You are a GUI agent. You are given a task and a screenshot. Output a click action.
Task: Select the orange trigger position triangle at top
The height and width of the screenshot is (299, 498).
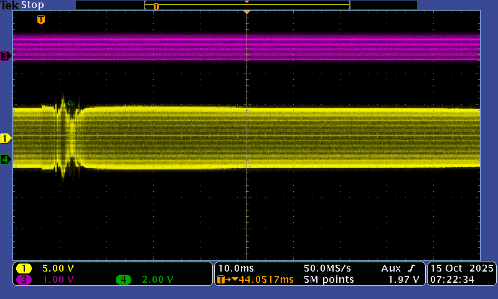[x=247, y=12]
